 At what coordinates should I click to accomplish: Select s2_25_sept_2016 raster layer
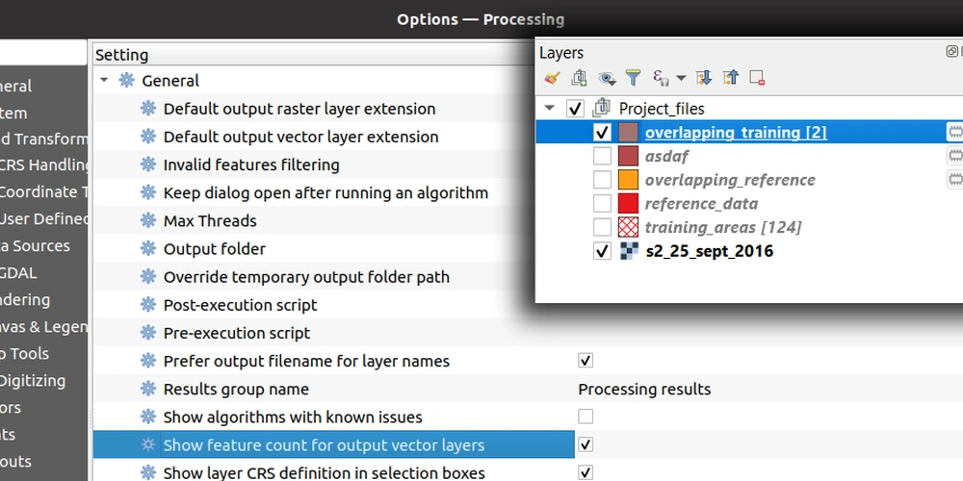710,251
